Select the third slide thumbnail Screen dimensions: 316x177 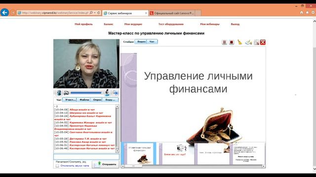tap(212, 153)
